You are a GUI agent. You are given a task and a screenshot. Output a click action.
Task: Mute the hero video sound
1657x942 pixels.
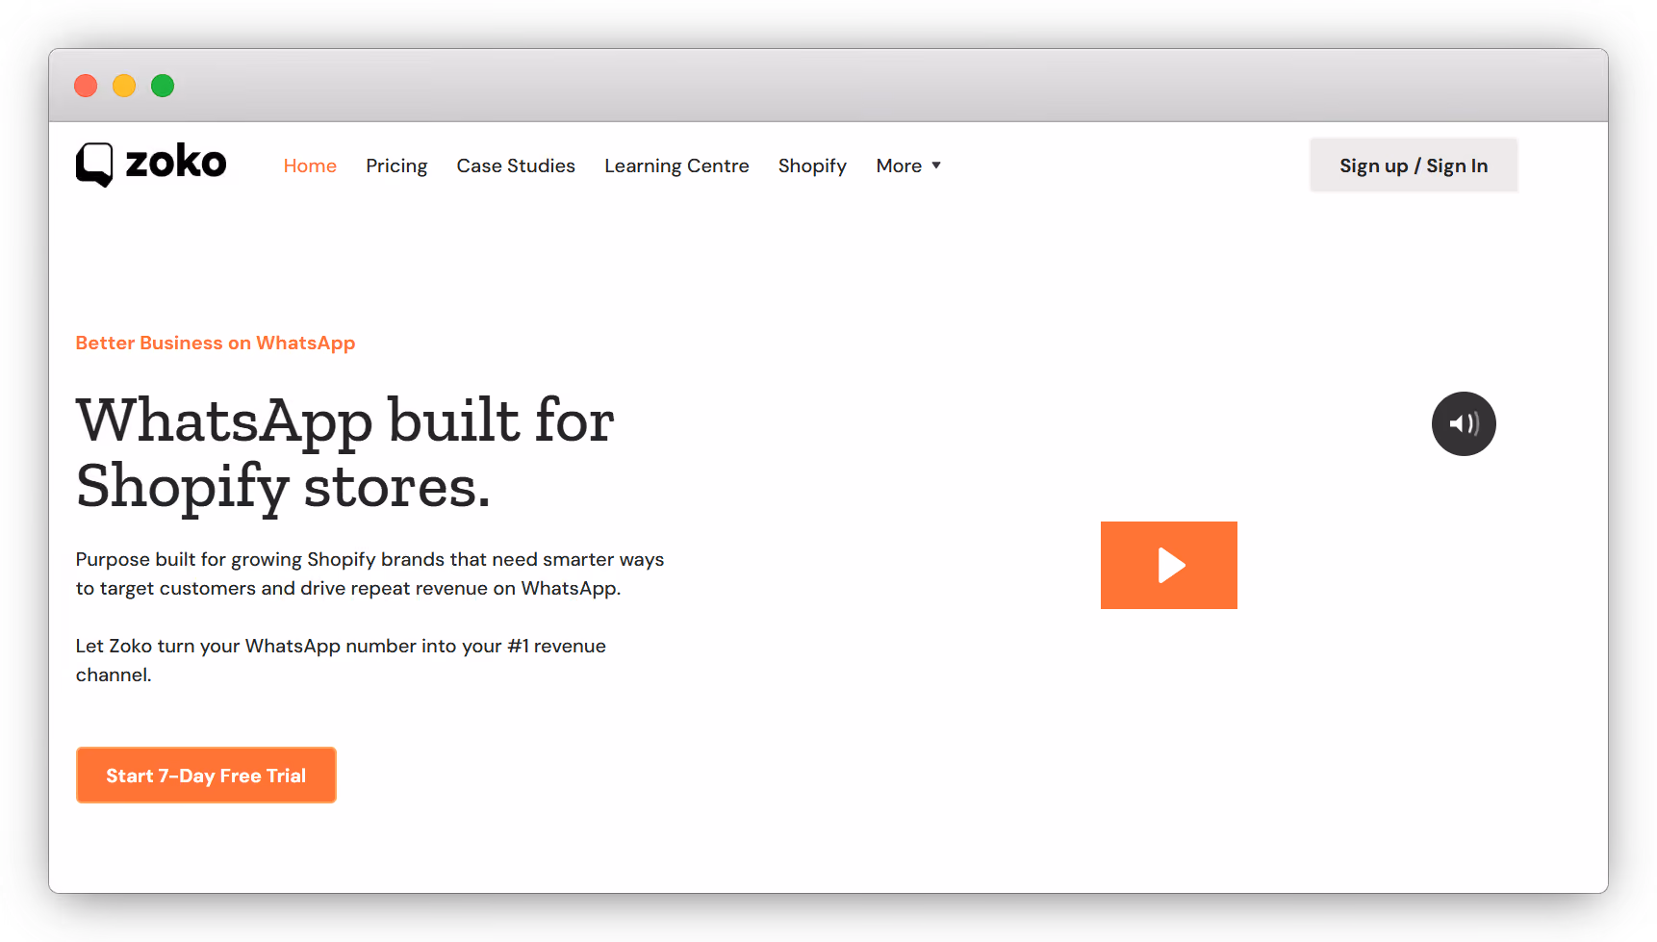[x=1464, y=423]
